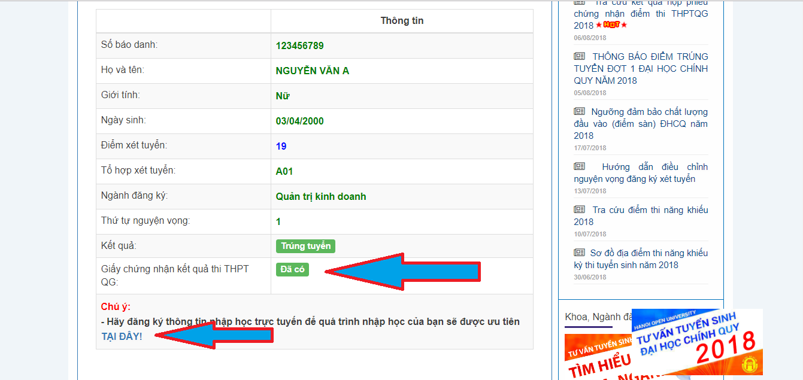Click the news date 05/08/2018
The width and height of the screenshot is (803, 380).
click(x=590, y=93)
